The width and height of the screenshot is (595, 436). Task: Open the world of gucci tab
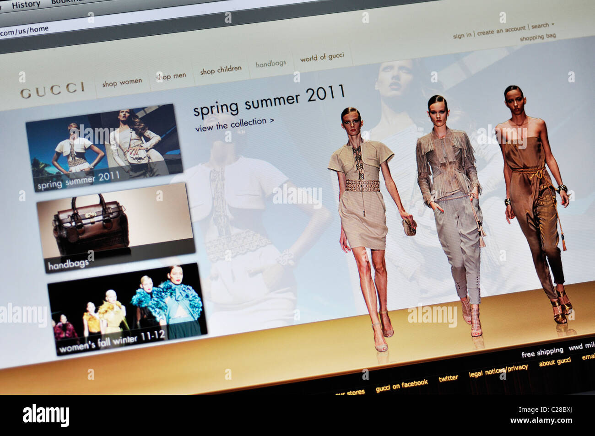[322, 57]
